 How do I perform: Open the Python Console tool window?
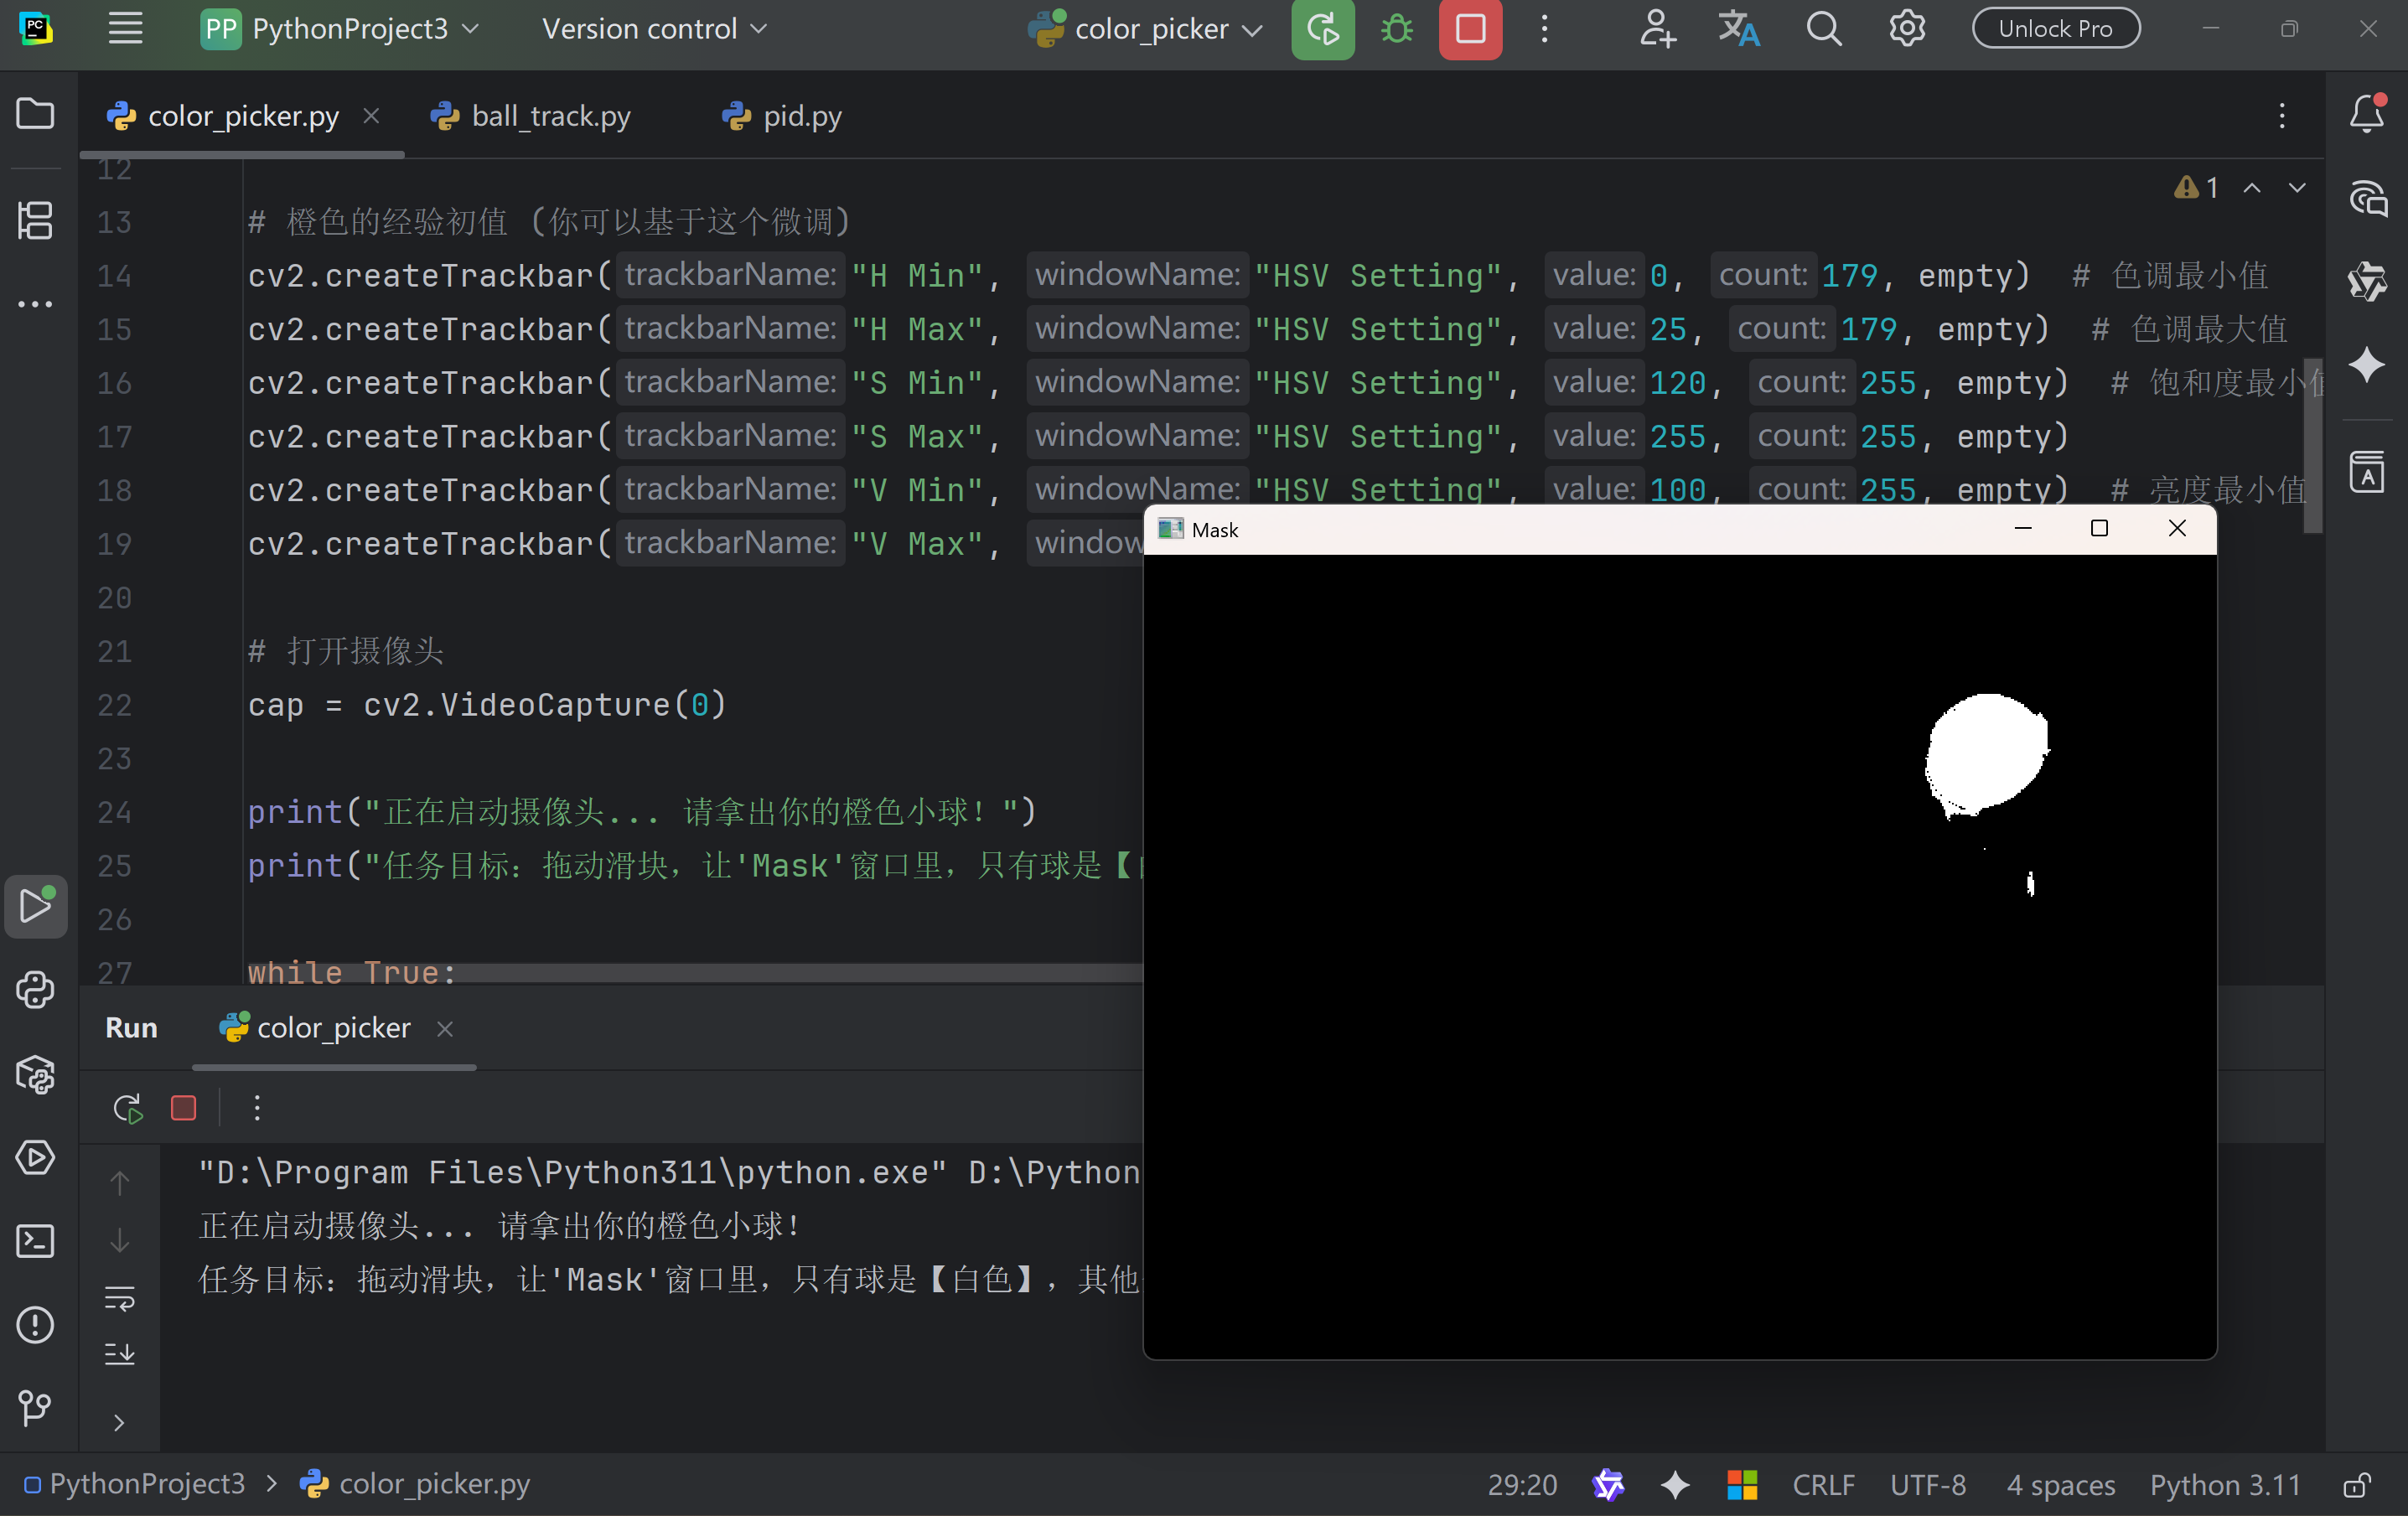(35, 990)
